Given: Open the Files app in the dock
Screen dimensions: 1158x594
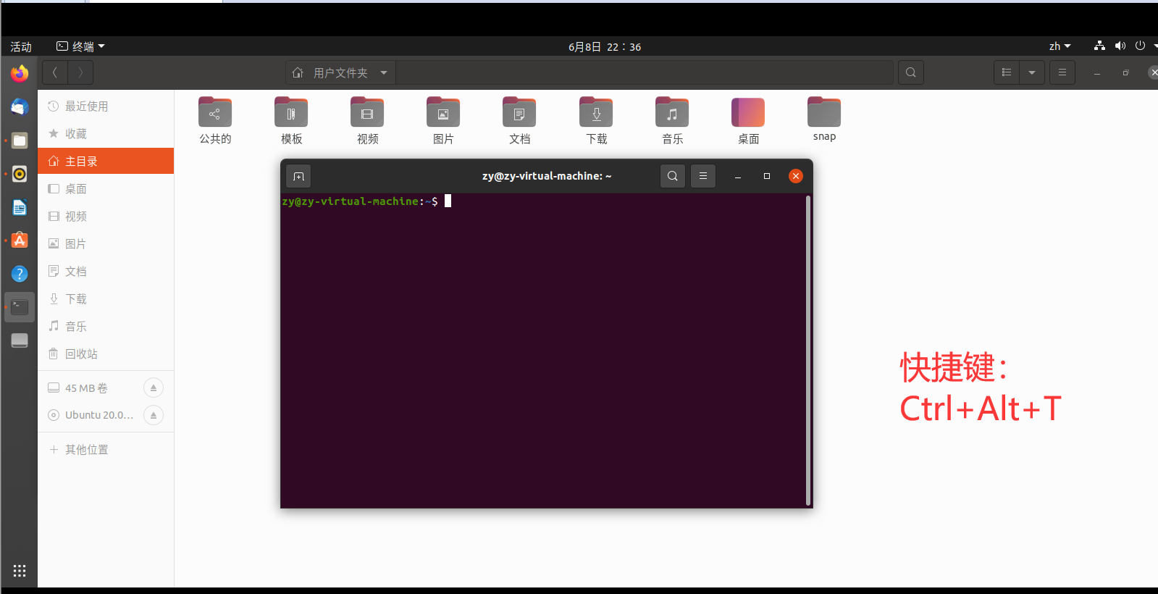Looking at the screenshot, I should coord(20,141).
